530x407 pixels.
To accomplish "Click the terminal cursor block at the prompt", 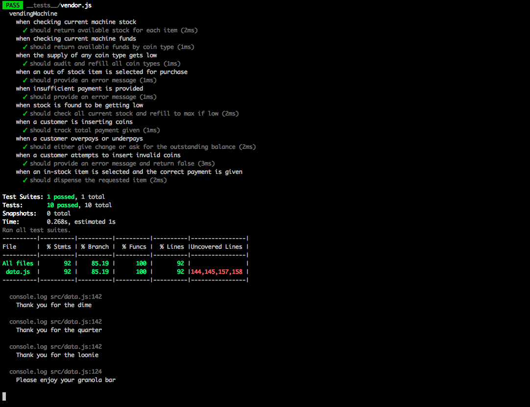I will (x=4, y=396).
